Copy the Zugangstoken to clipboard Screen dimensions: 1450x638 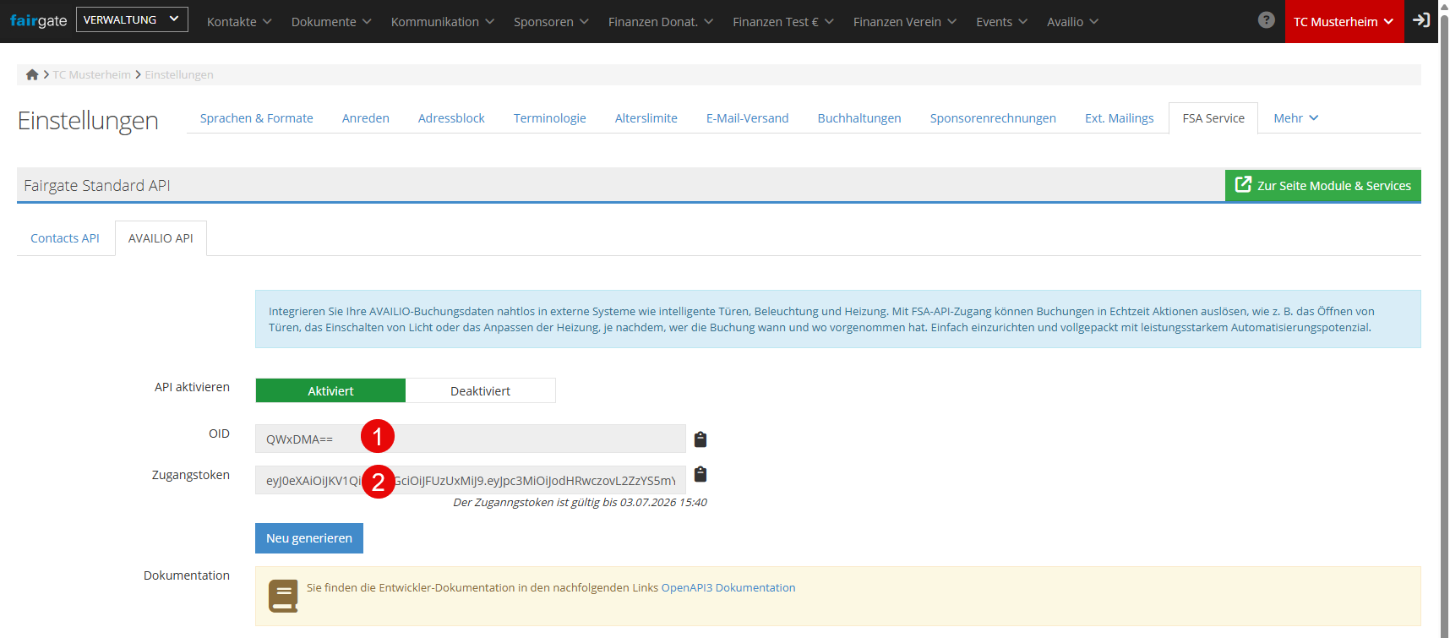click(x=700, y=474)
